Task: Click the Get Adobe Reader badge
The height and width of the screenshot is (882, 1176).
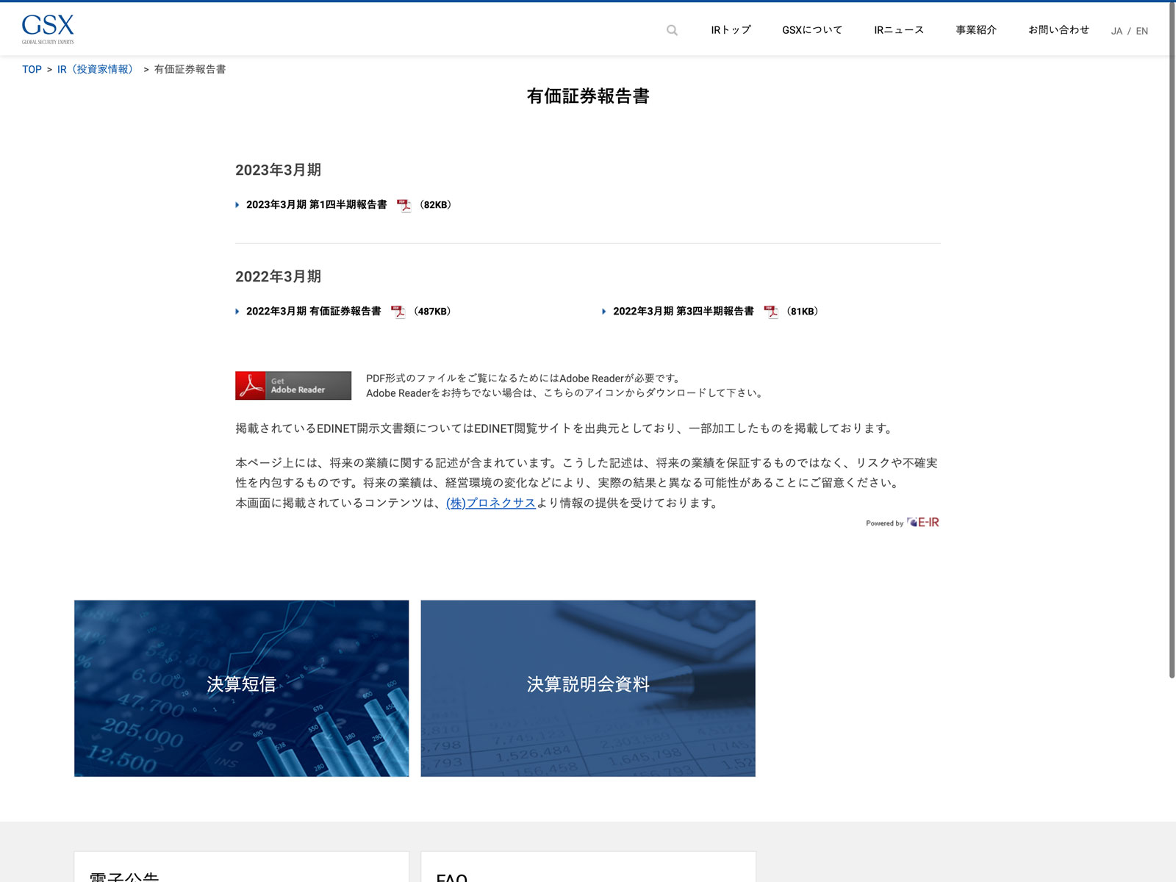Action: tap(293, 386)
